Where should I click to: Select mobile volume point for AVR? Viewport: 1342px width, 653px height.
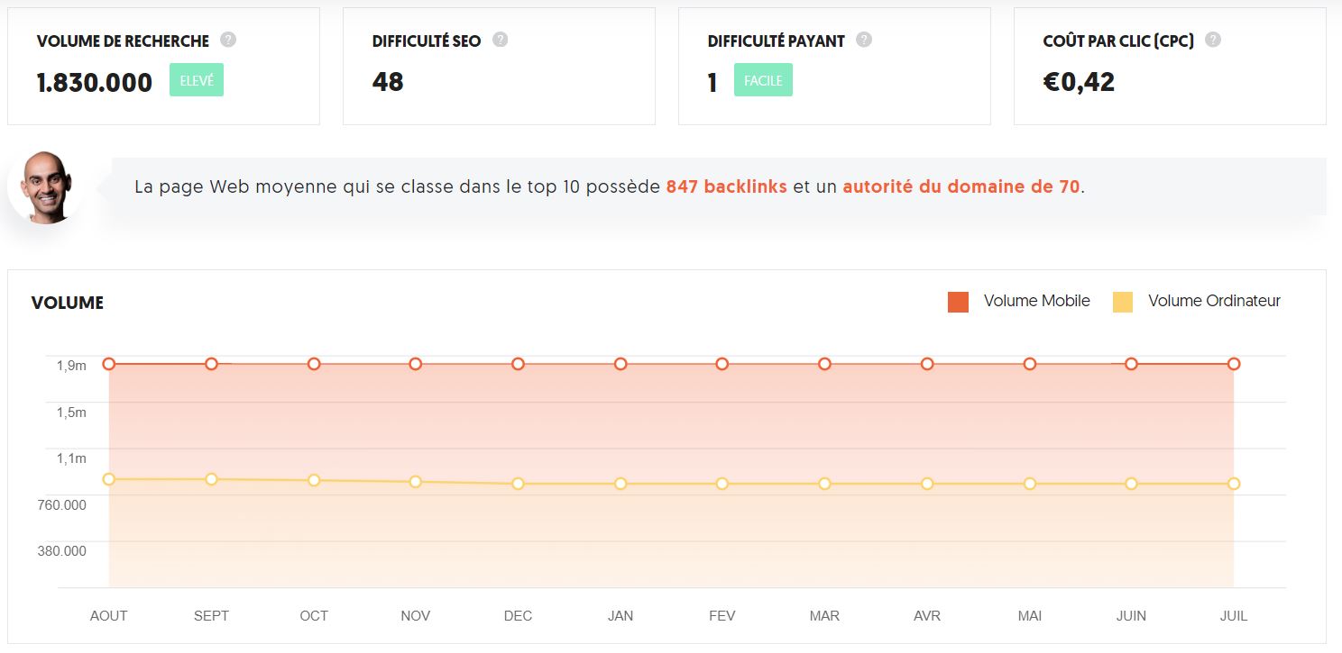tap(927, 364)
